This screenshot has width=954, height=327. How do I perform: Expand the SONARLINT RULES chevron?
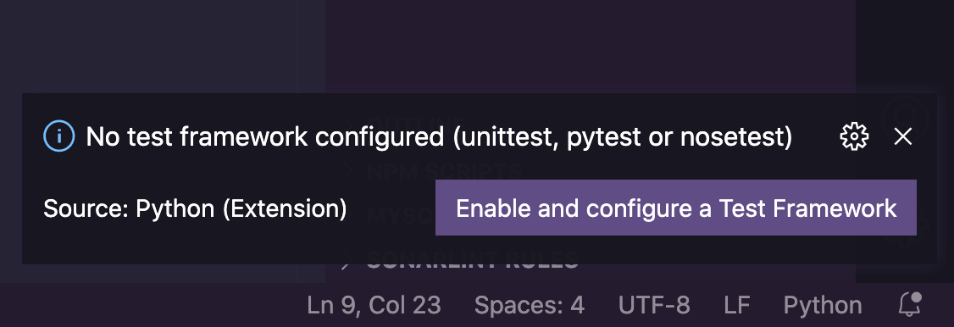point(347,262)
